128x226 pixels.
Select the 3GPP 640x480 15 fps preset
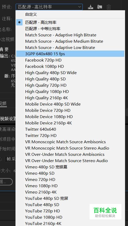(x=70, y=54)
